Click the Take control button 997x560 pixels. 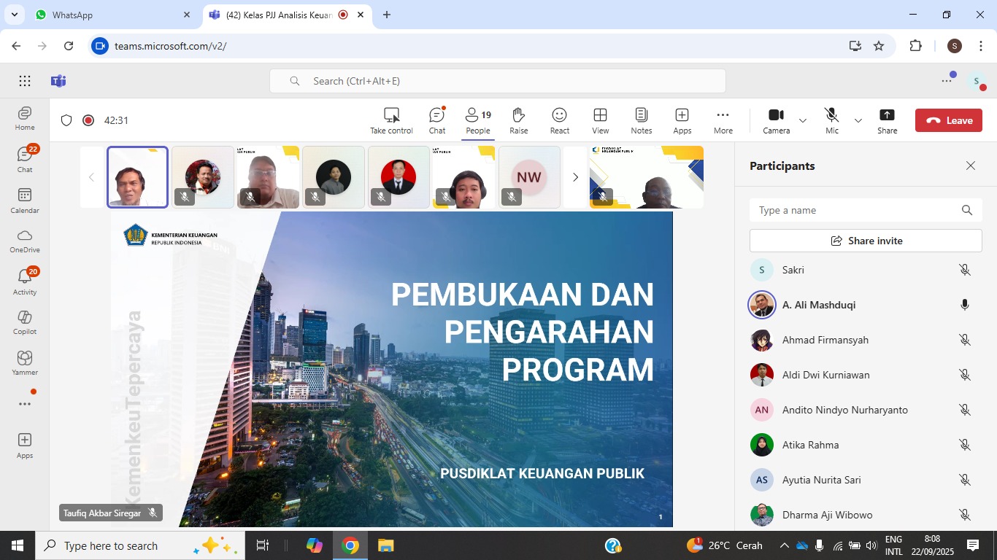click(391, 120)
